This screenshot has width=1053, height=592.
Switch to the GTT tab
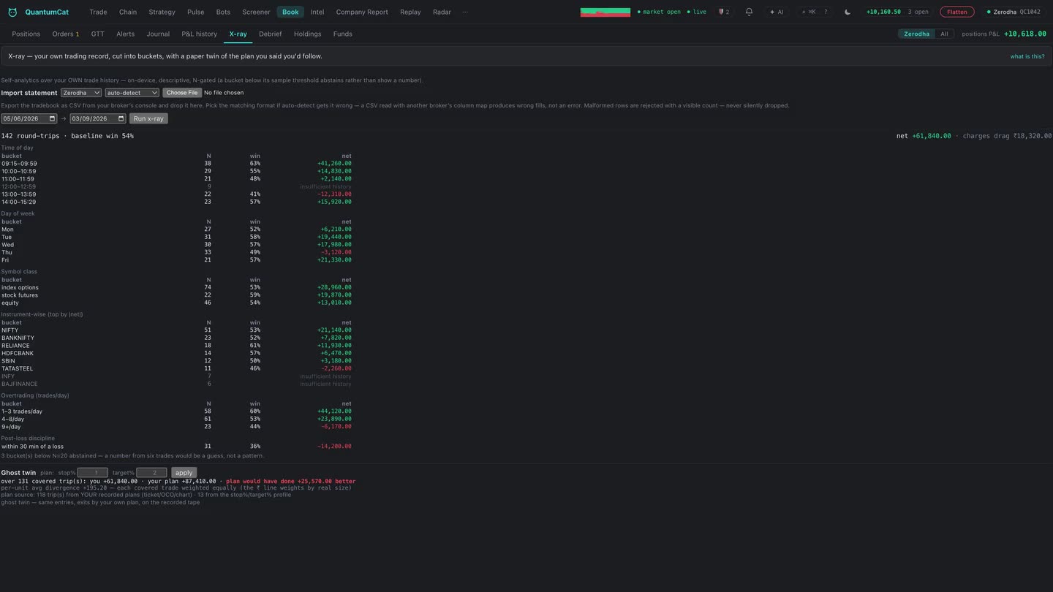click(97, 34)
